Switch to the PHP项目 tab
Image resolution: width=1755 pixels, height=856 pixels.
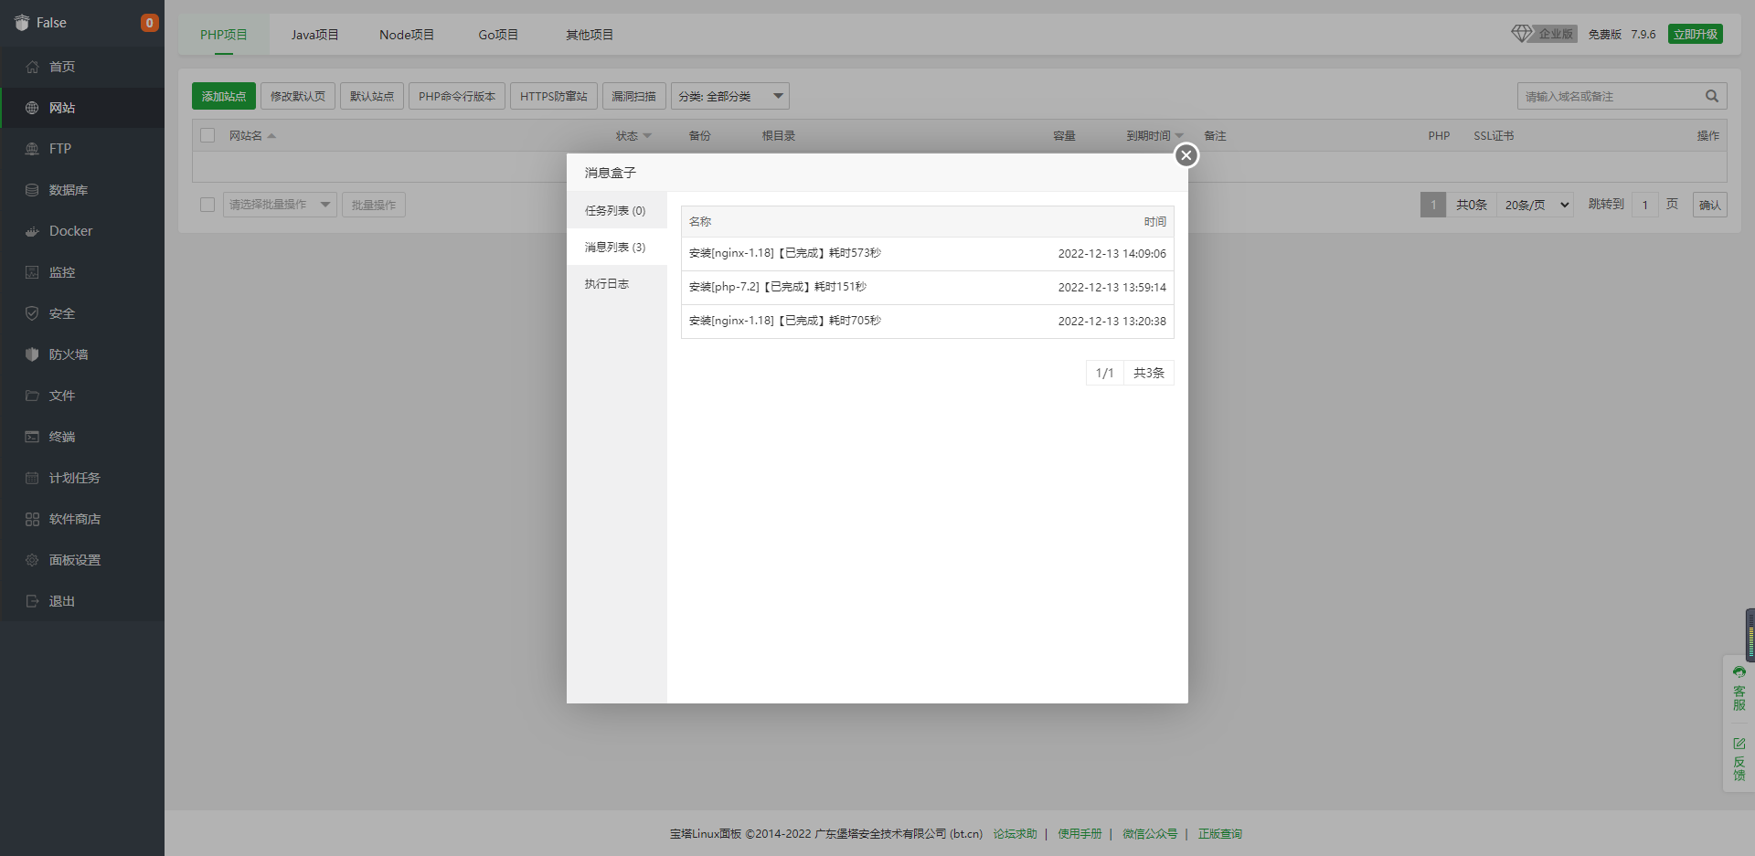[x=224, y=35]
